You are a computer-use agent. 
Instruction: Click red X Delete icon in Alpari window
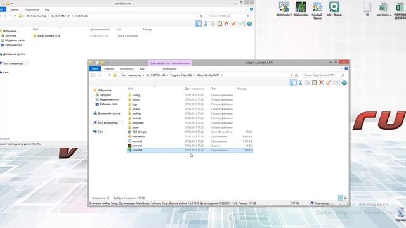322,83
